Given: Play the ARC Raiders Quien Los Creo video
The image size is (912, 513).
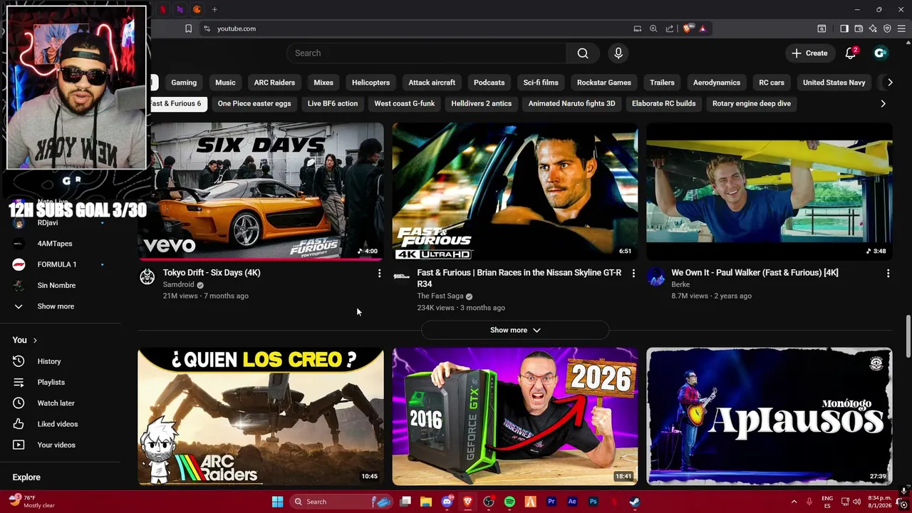Looking at the screenshot, I should click(x=261, y=417).
